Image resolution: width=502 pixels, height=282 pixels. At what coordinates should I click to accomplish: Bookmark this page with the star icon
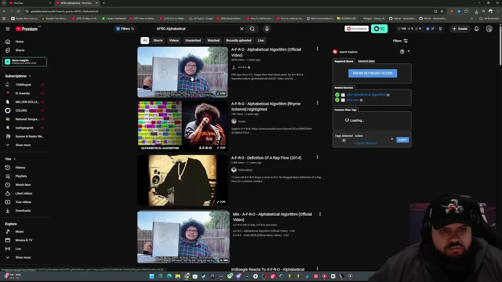pos(442,11)
